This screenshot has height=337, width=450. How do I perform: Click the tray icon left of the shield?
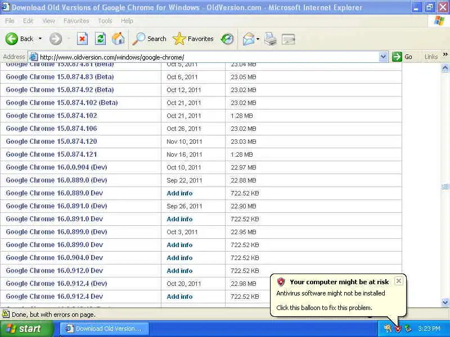(x=388, y=329)
